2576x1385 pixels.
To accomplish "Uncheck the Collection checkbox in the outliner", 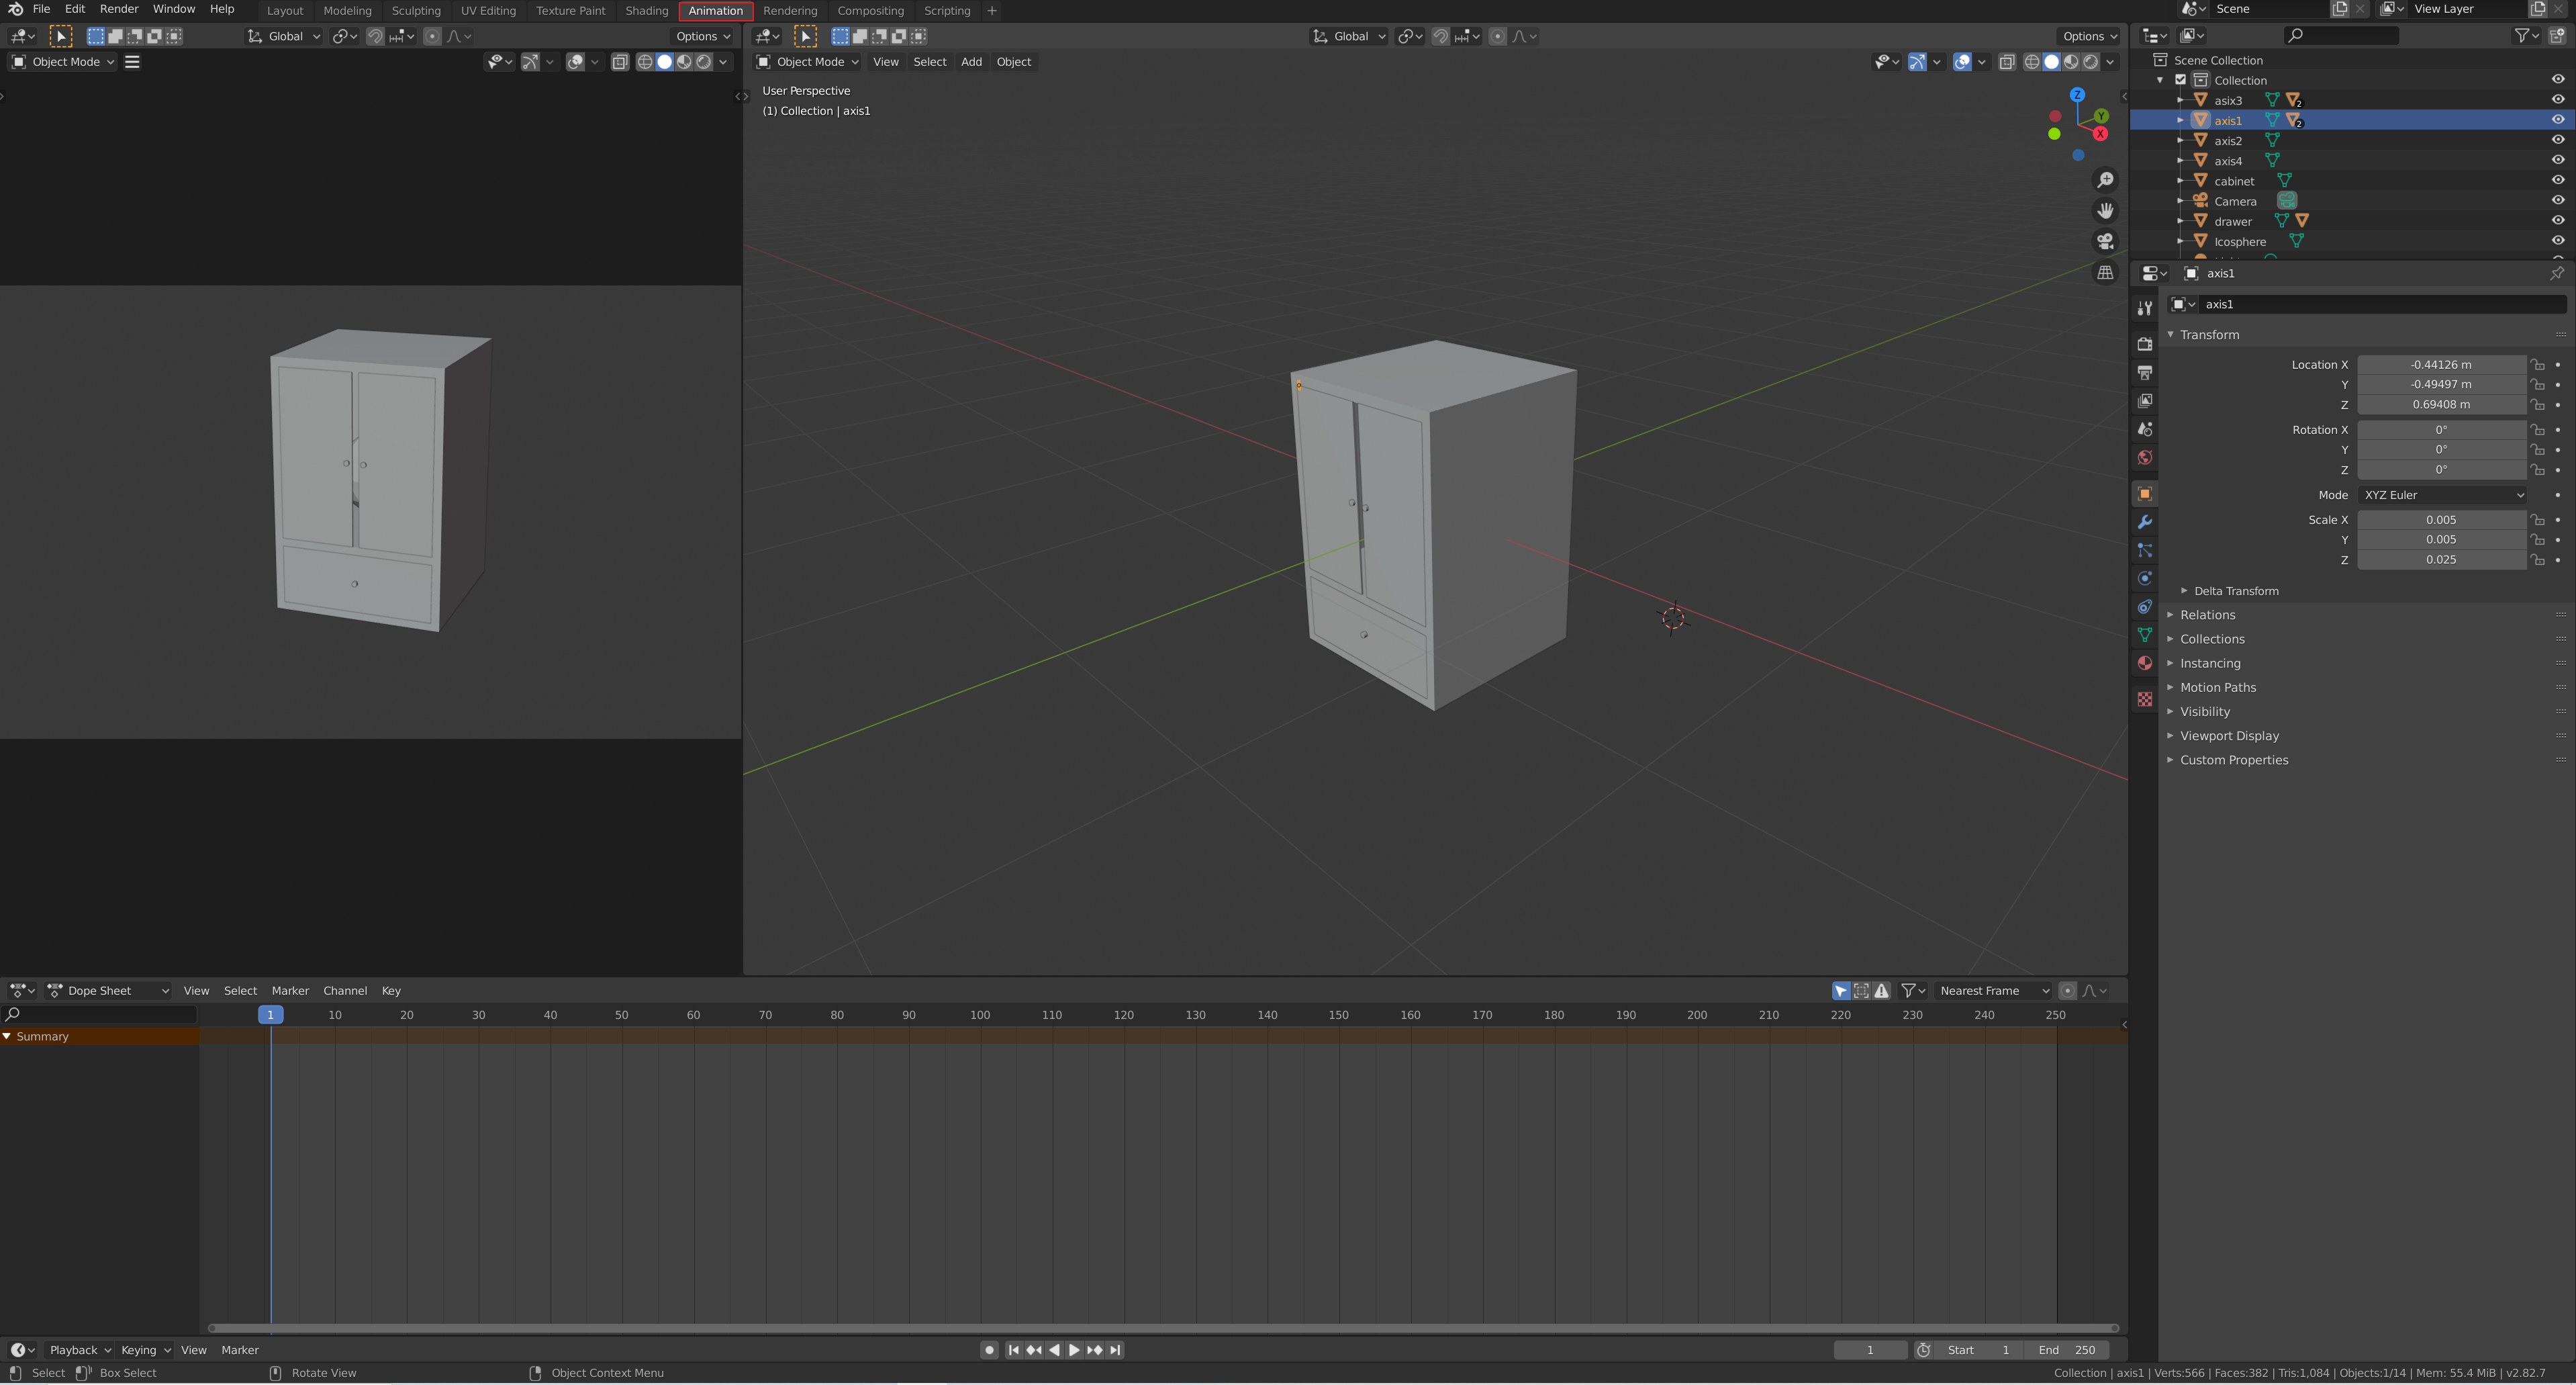I will pyautogui.click(x=2181, y=80).
